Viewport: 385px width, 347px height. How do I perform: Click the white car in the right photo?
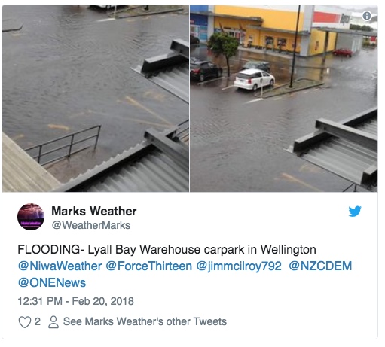(x=254, y=79)
